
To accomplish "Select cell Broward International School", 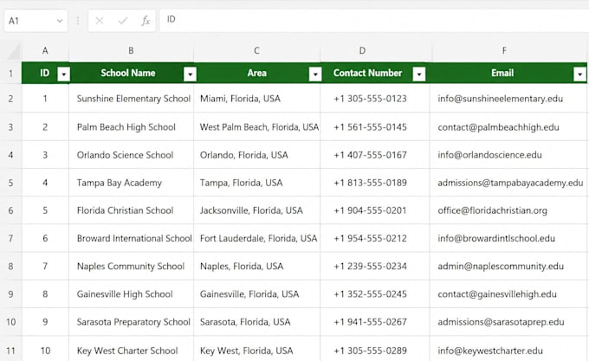I will (131, 238).
